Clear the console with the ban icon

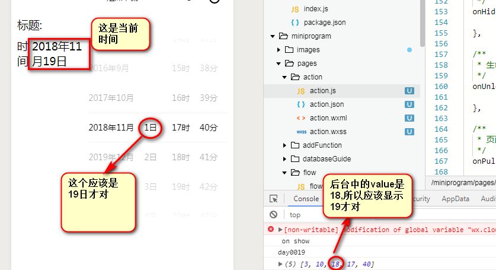pos(274,215)
